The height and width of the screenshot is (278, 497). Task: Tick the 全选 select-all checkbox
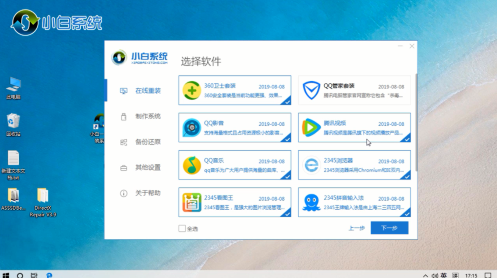click(x=182, y=229)
